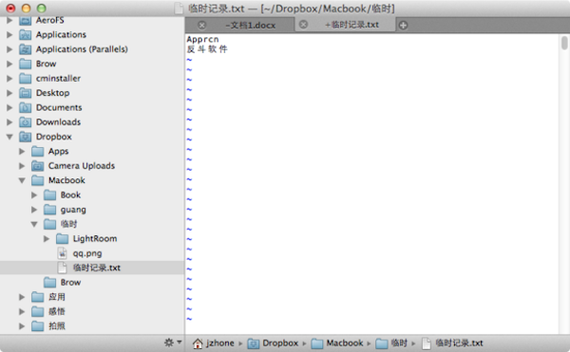This screenshot has height=352, width=570.
Task: Collapse the 临时 folder
Action: pyautogui.click(x=34, y=224)
